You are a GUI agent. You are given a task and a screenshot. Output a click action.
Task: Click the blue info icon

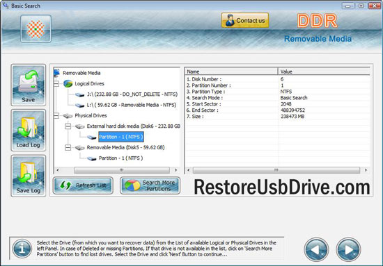tap(22, 249)
